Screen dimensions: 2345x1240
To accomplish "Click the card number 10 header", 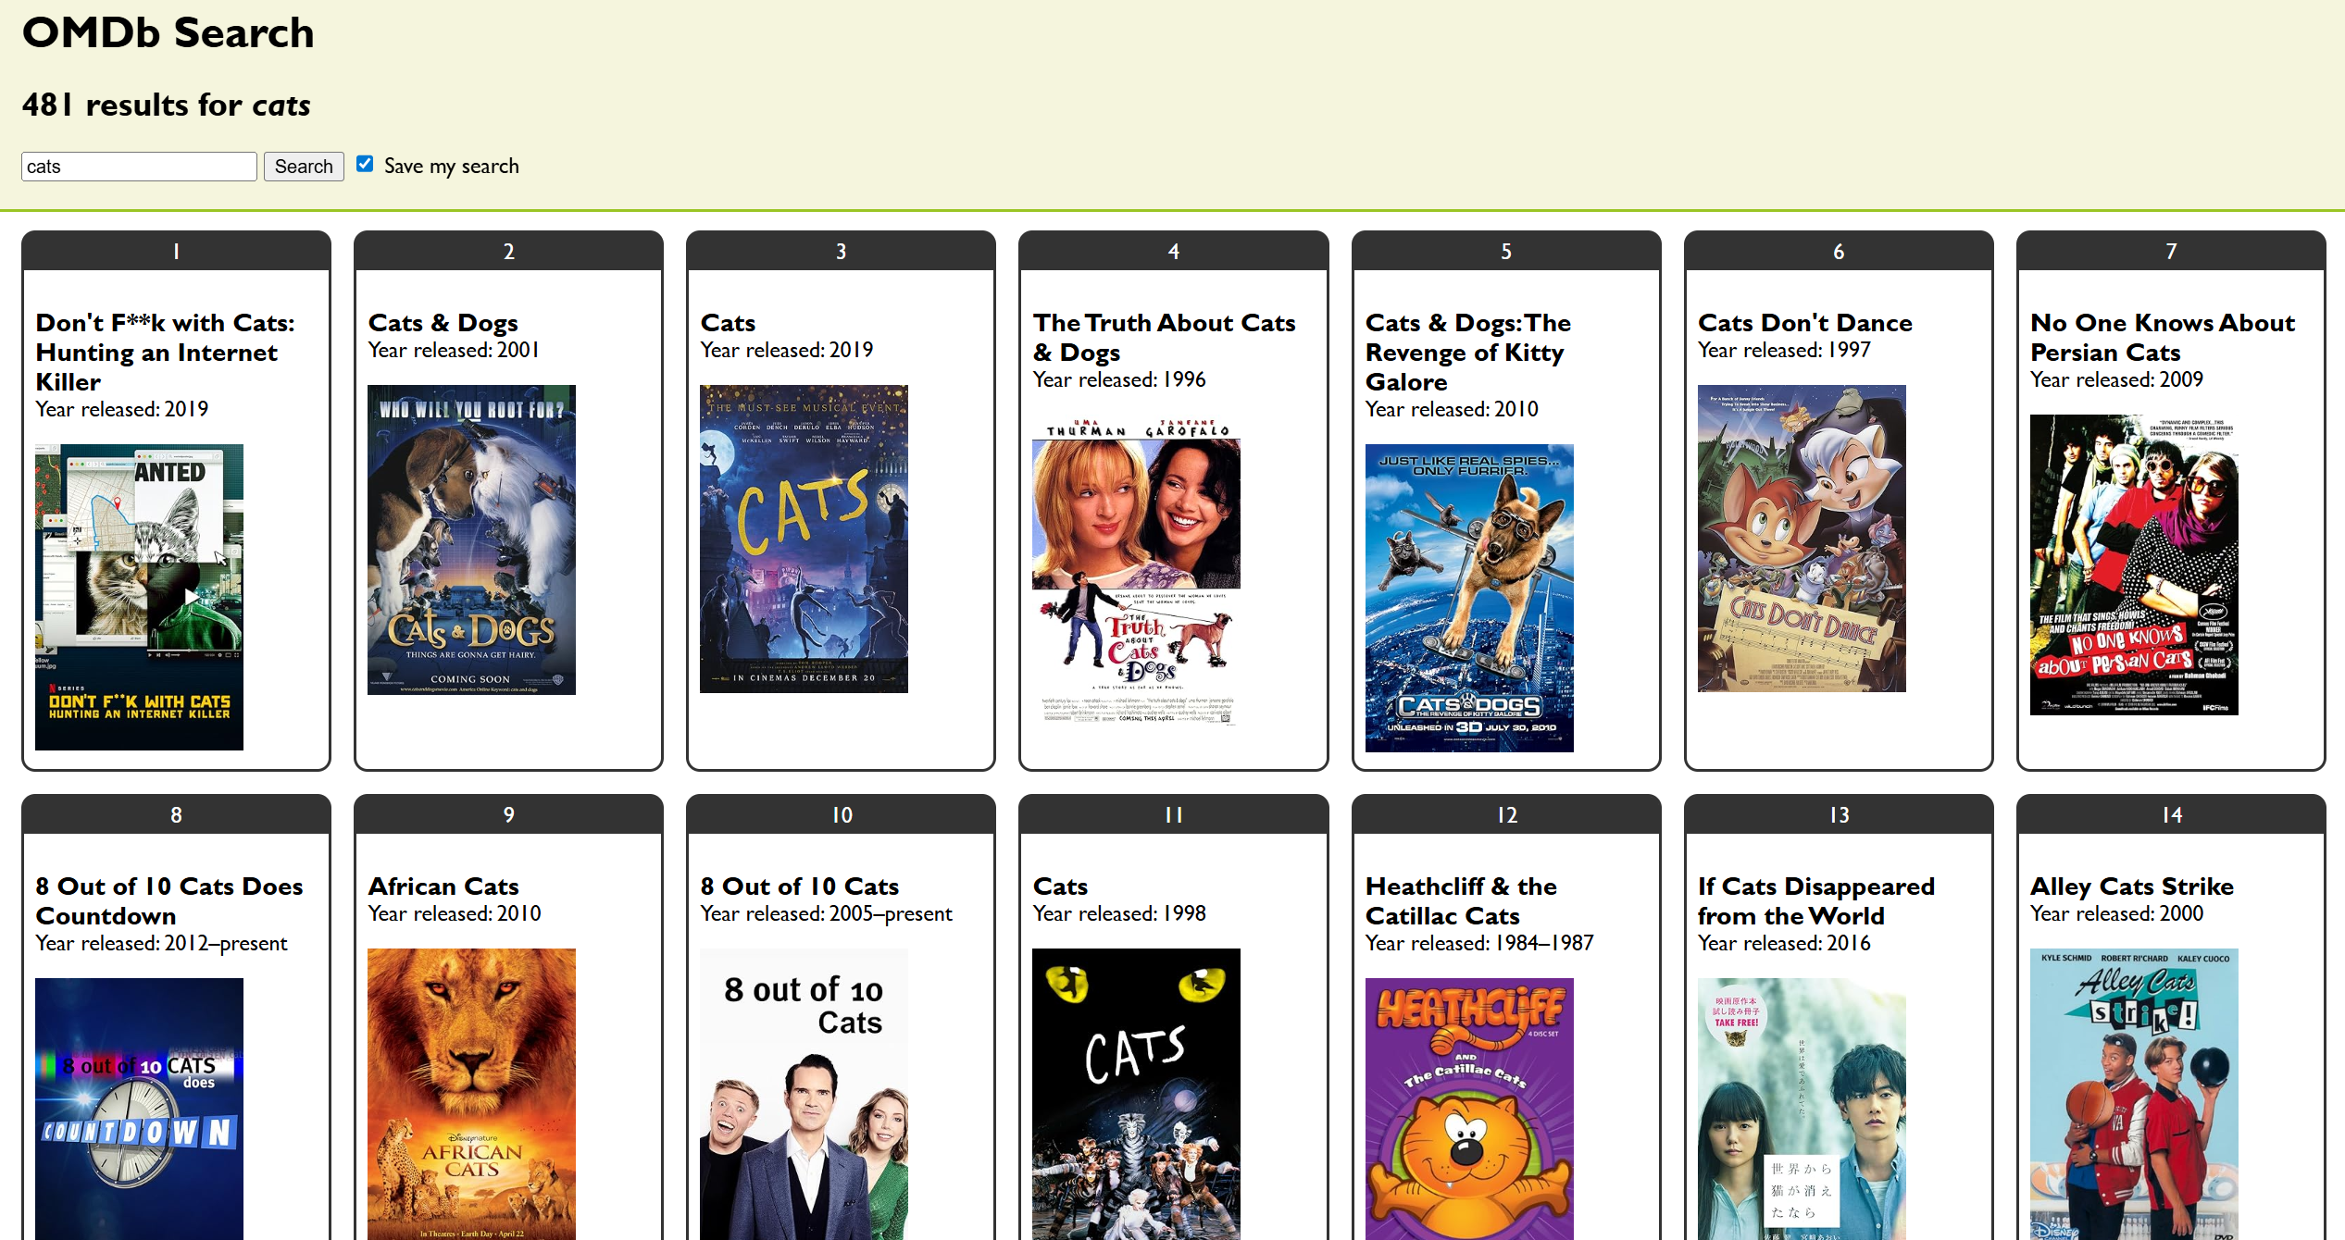I will point(841,814).
